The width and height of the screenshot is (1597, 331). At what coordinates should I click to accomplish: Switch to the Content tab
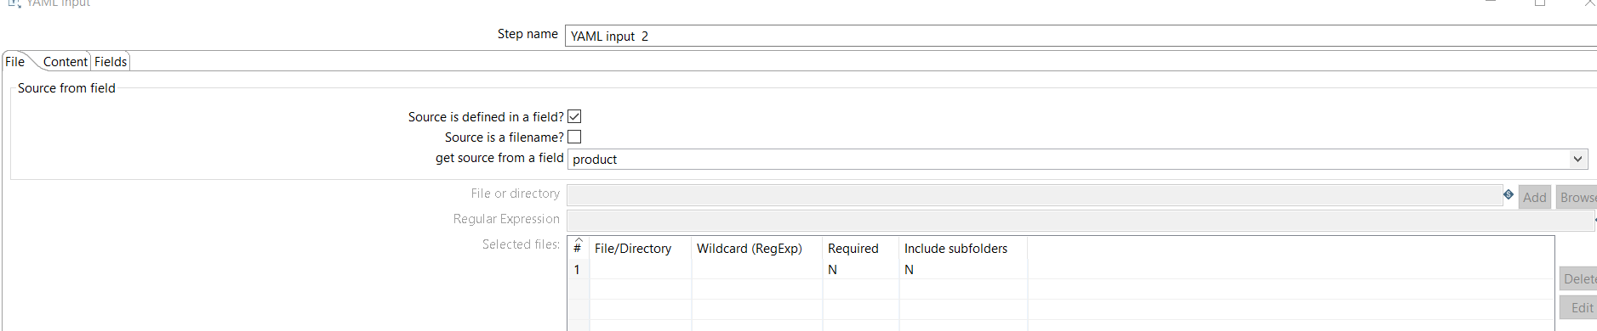(66, 62)
